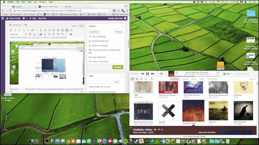Pause playback in iTunes
This screenshot has width=259, height=145.
coord(147,74)
